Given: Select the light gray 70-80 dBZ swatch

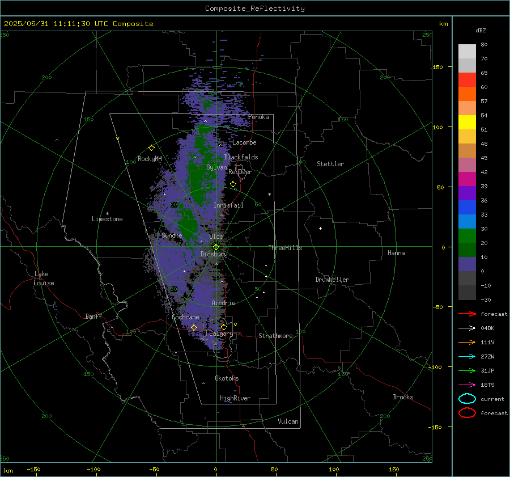Looking at the screenshot, I should pos(467,52).
